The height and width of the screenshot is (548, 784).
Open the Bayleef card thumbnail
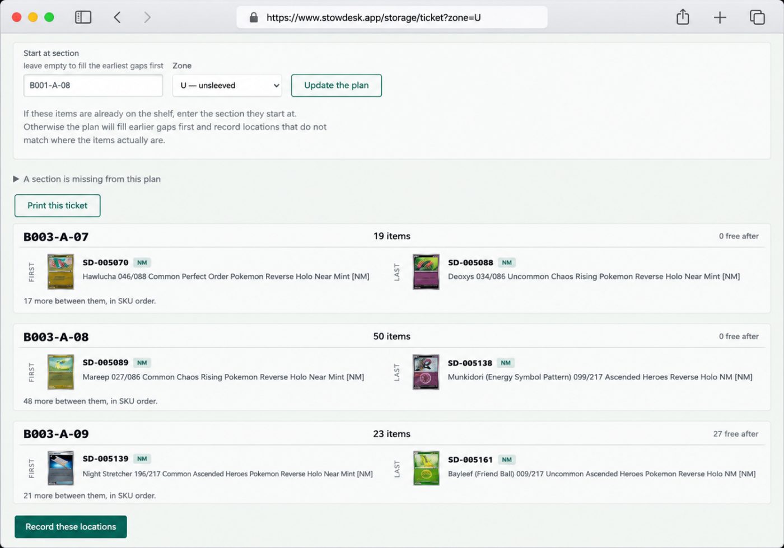[x=426, y=468]
